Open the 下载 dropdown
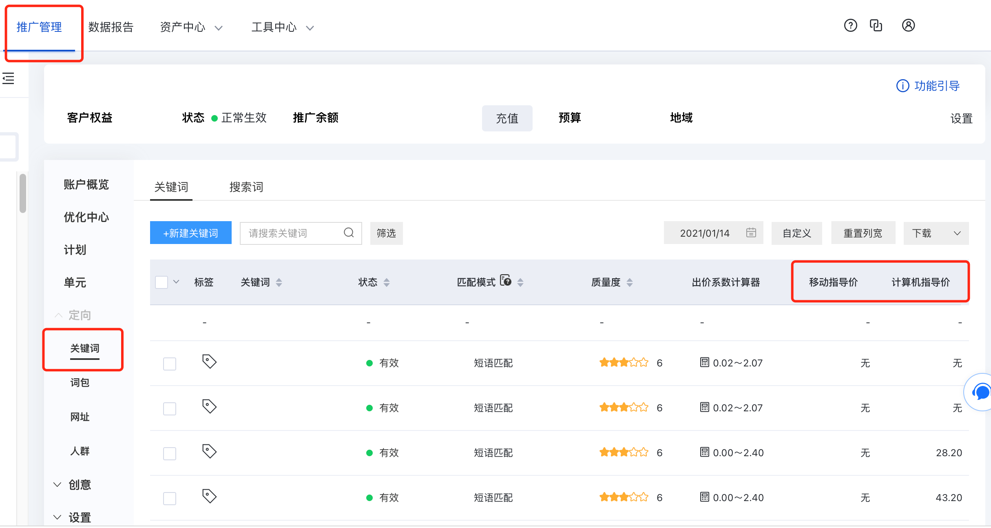 tap(936, 233)
